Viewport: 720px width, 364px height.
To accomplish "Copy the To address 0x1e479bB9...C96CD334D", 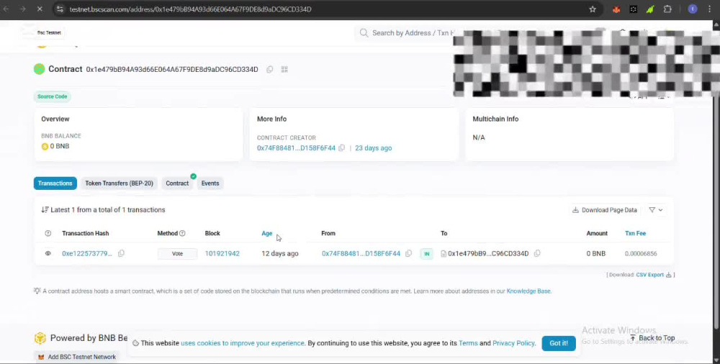I will pos(537,253).
